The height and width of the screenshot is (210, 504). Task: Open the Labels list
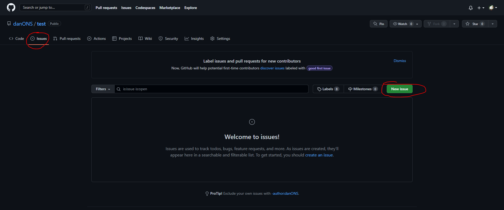point(328,89)
